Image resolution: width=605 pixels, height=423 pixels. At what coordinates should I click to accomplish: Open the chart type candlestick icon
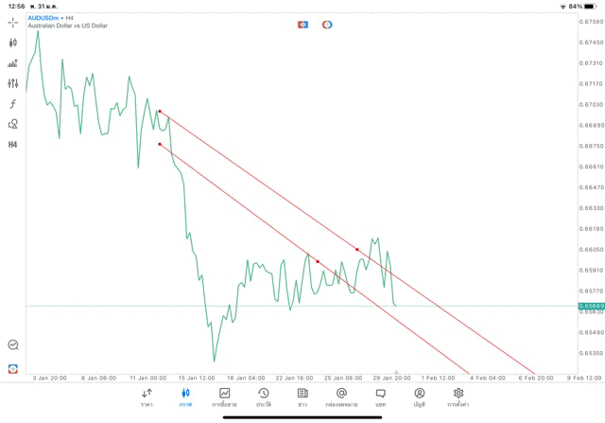pos(13,43)
